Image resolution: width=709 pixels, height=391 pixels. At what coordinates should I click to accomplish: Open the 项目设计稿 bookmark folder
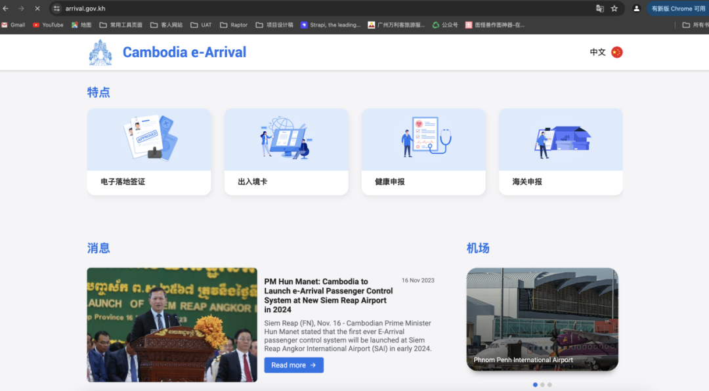[x=273, y=25]
